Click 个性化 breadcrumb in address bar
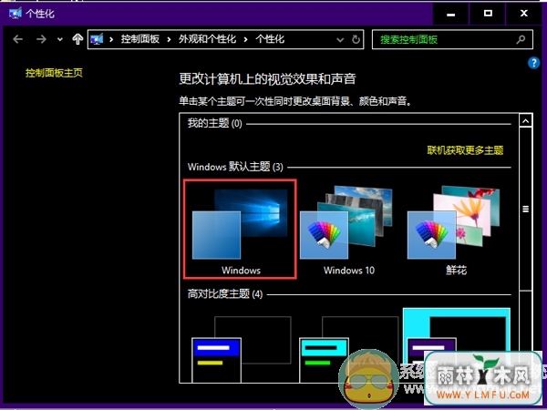 [270, 39]
